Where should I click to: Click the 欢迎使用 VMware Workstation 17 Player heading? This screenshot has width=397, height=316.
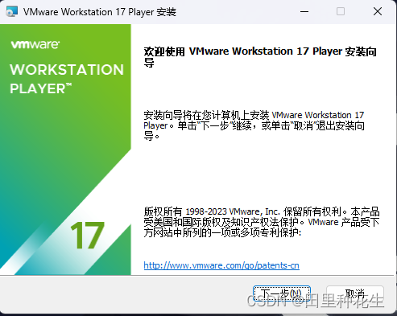tap(260, 57)
